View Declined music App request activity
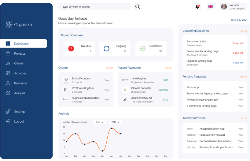 pyautogui.click(x=241, y=141)
